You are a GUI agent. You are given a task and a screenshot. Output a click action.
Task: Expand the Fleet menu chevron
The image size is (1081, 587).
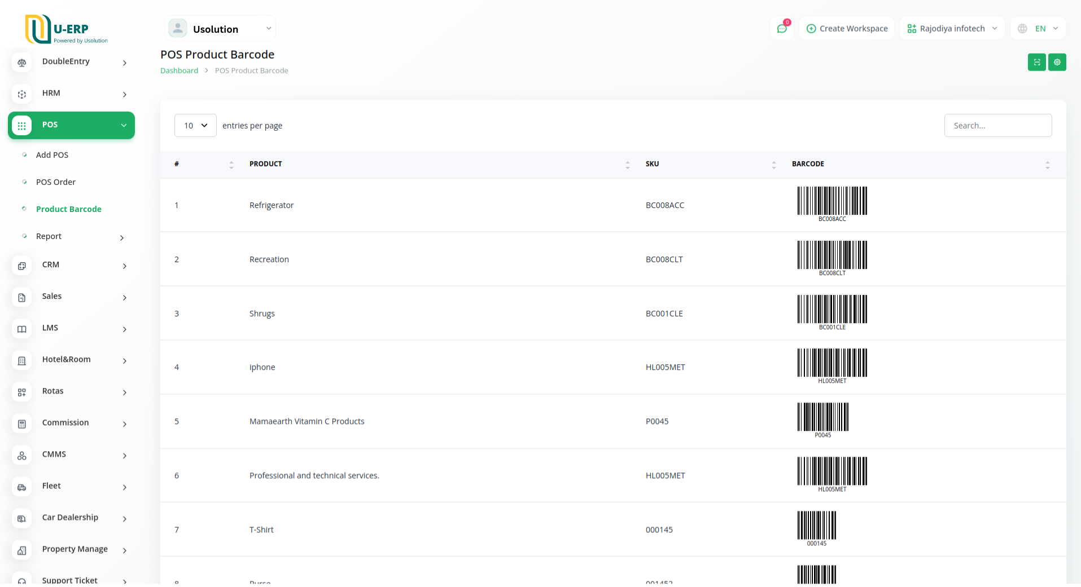coord(125,487)
